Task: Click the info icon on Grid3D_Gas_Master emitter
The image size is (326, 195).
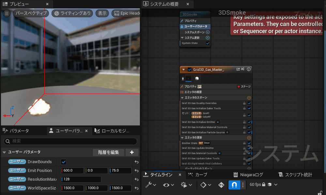Action: pos(249,69)
